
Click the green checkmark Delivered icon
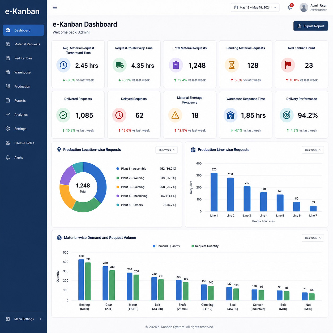[x=63, y=115]
